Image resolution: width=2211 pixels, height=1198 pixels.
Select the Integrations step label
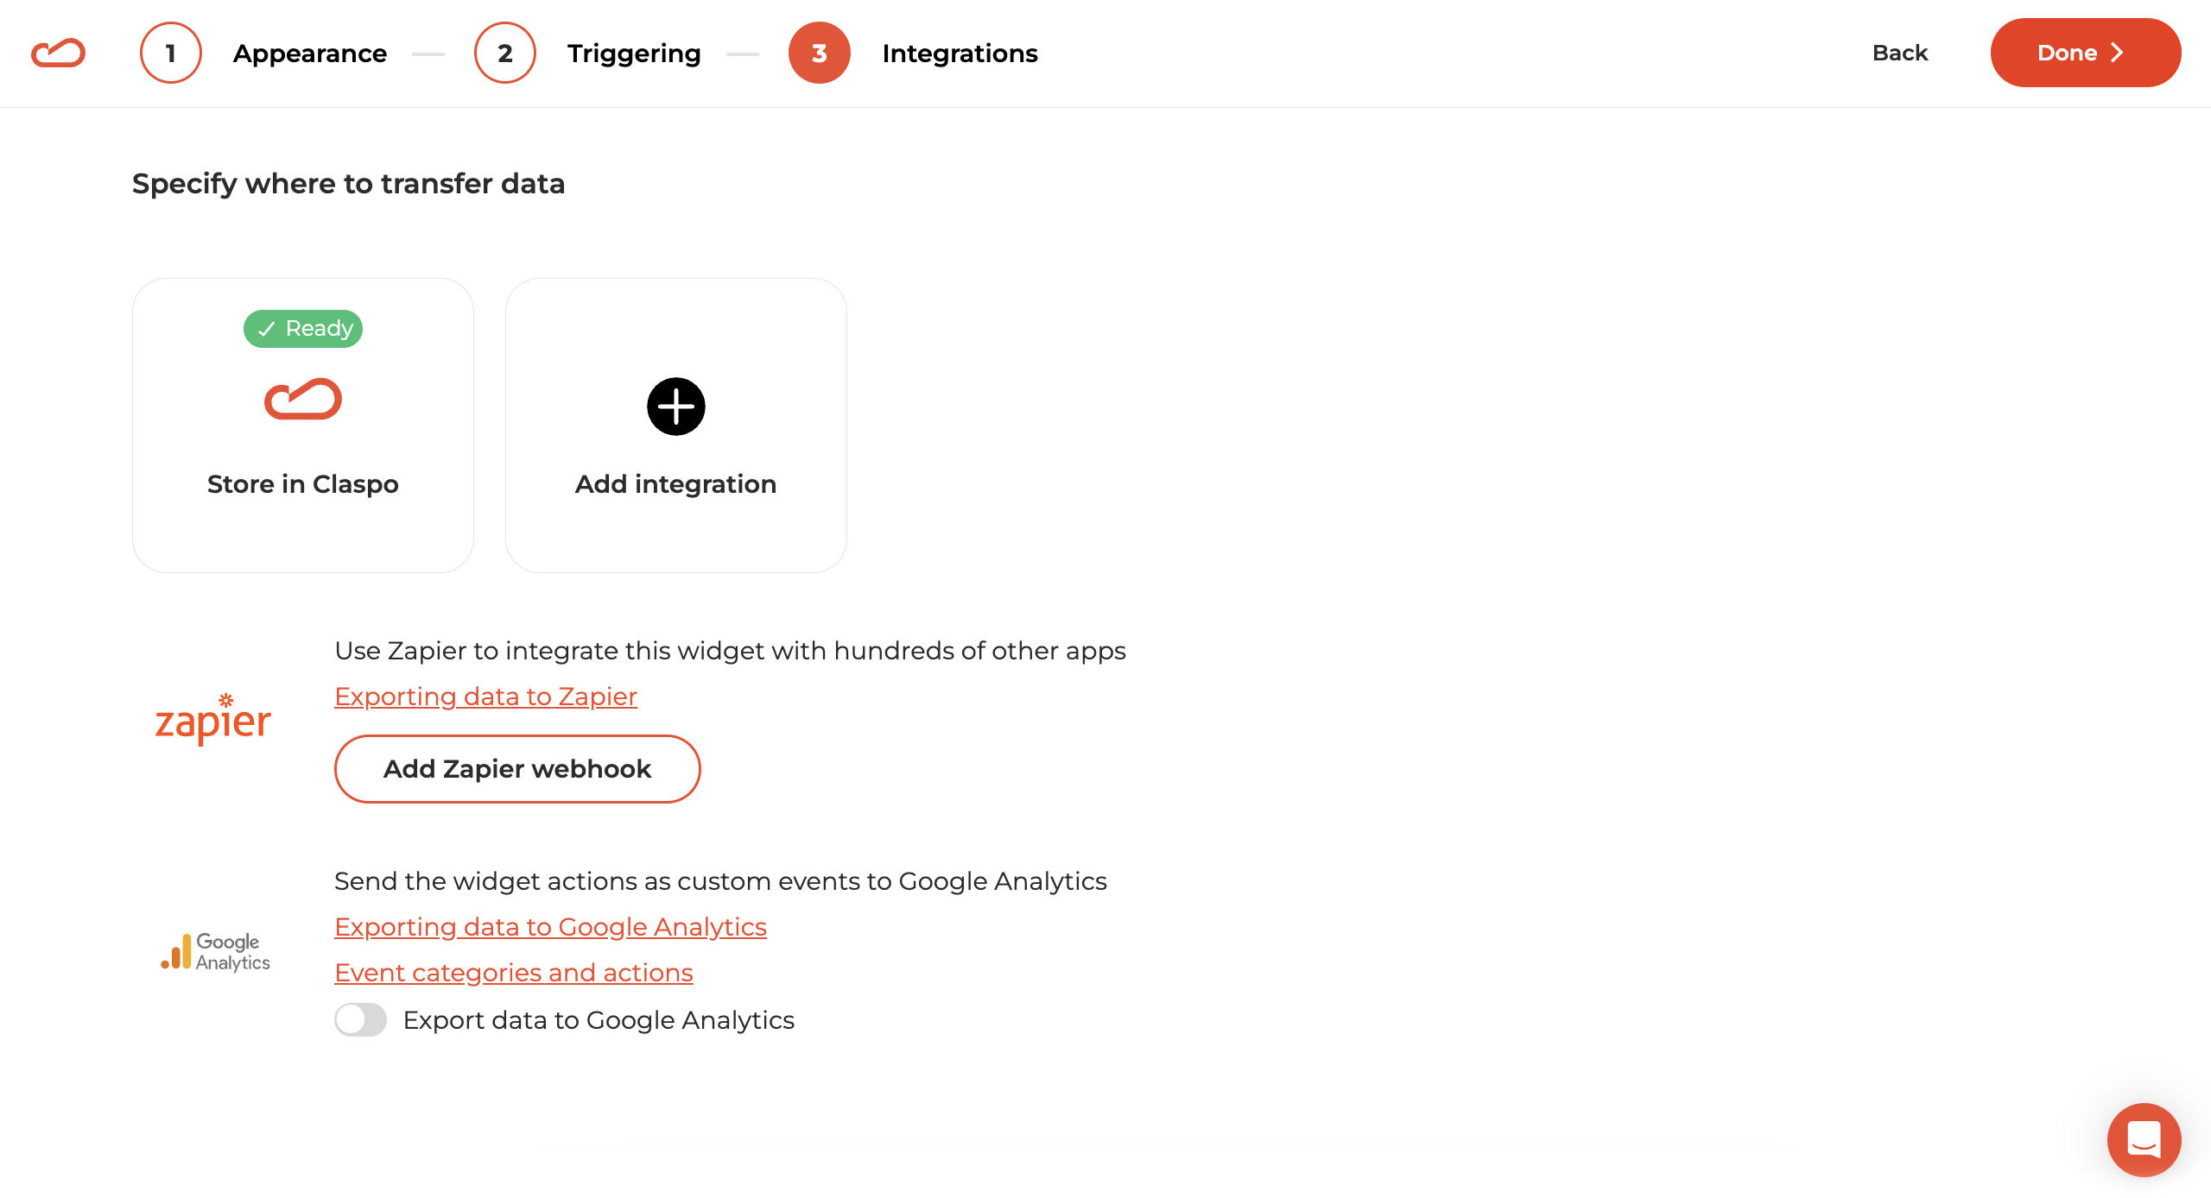(x=960, y=54)
